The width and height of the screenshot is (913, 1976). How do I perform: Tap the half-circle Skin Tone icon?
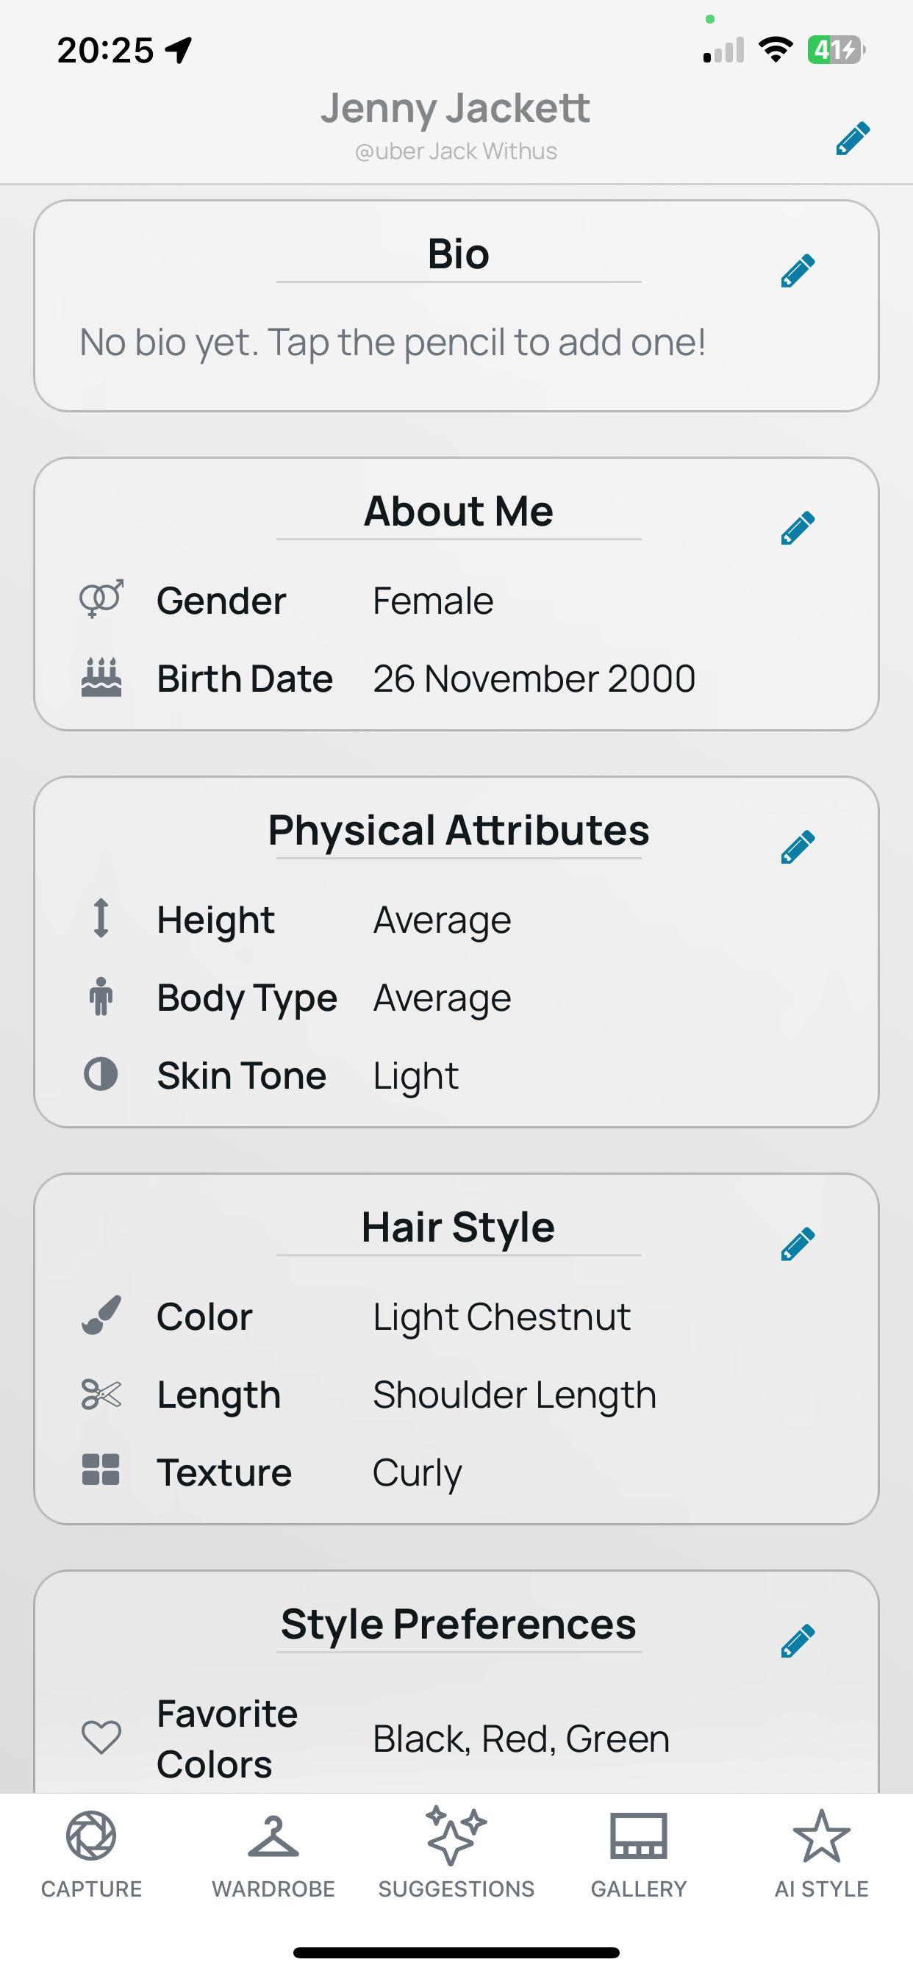pyautogui.click(x=101, y=1074)
